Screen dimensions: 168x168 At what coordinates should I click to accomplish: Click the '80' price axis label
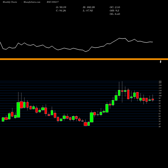[x=160, y=106]
